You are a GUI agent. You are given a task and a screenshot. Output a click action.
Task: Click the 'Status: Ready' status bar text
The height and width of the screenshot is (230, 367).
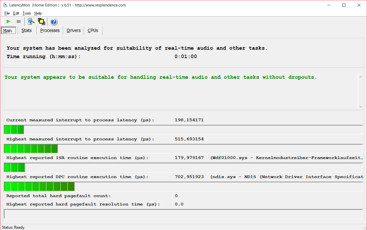click(x=13, y=227)
